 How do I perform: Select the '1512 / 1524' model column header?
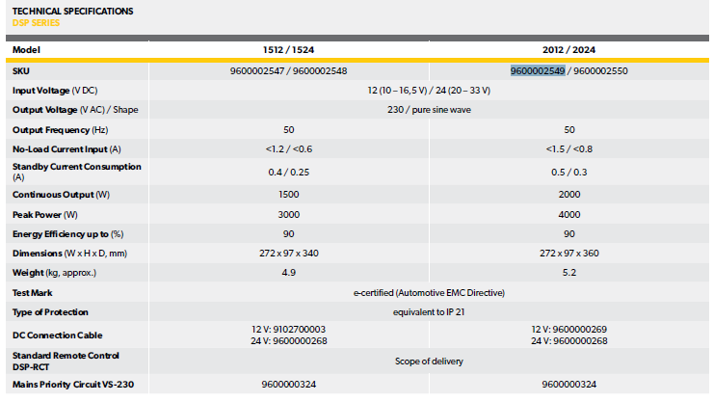[x=287, y=49]
